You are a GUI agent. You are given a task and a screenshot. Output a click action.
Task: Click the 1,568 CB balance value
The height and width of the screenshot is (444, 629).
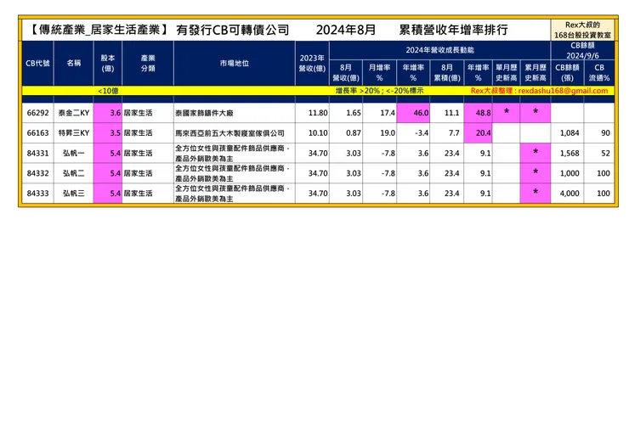(569, 153)
